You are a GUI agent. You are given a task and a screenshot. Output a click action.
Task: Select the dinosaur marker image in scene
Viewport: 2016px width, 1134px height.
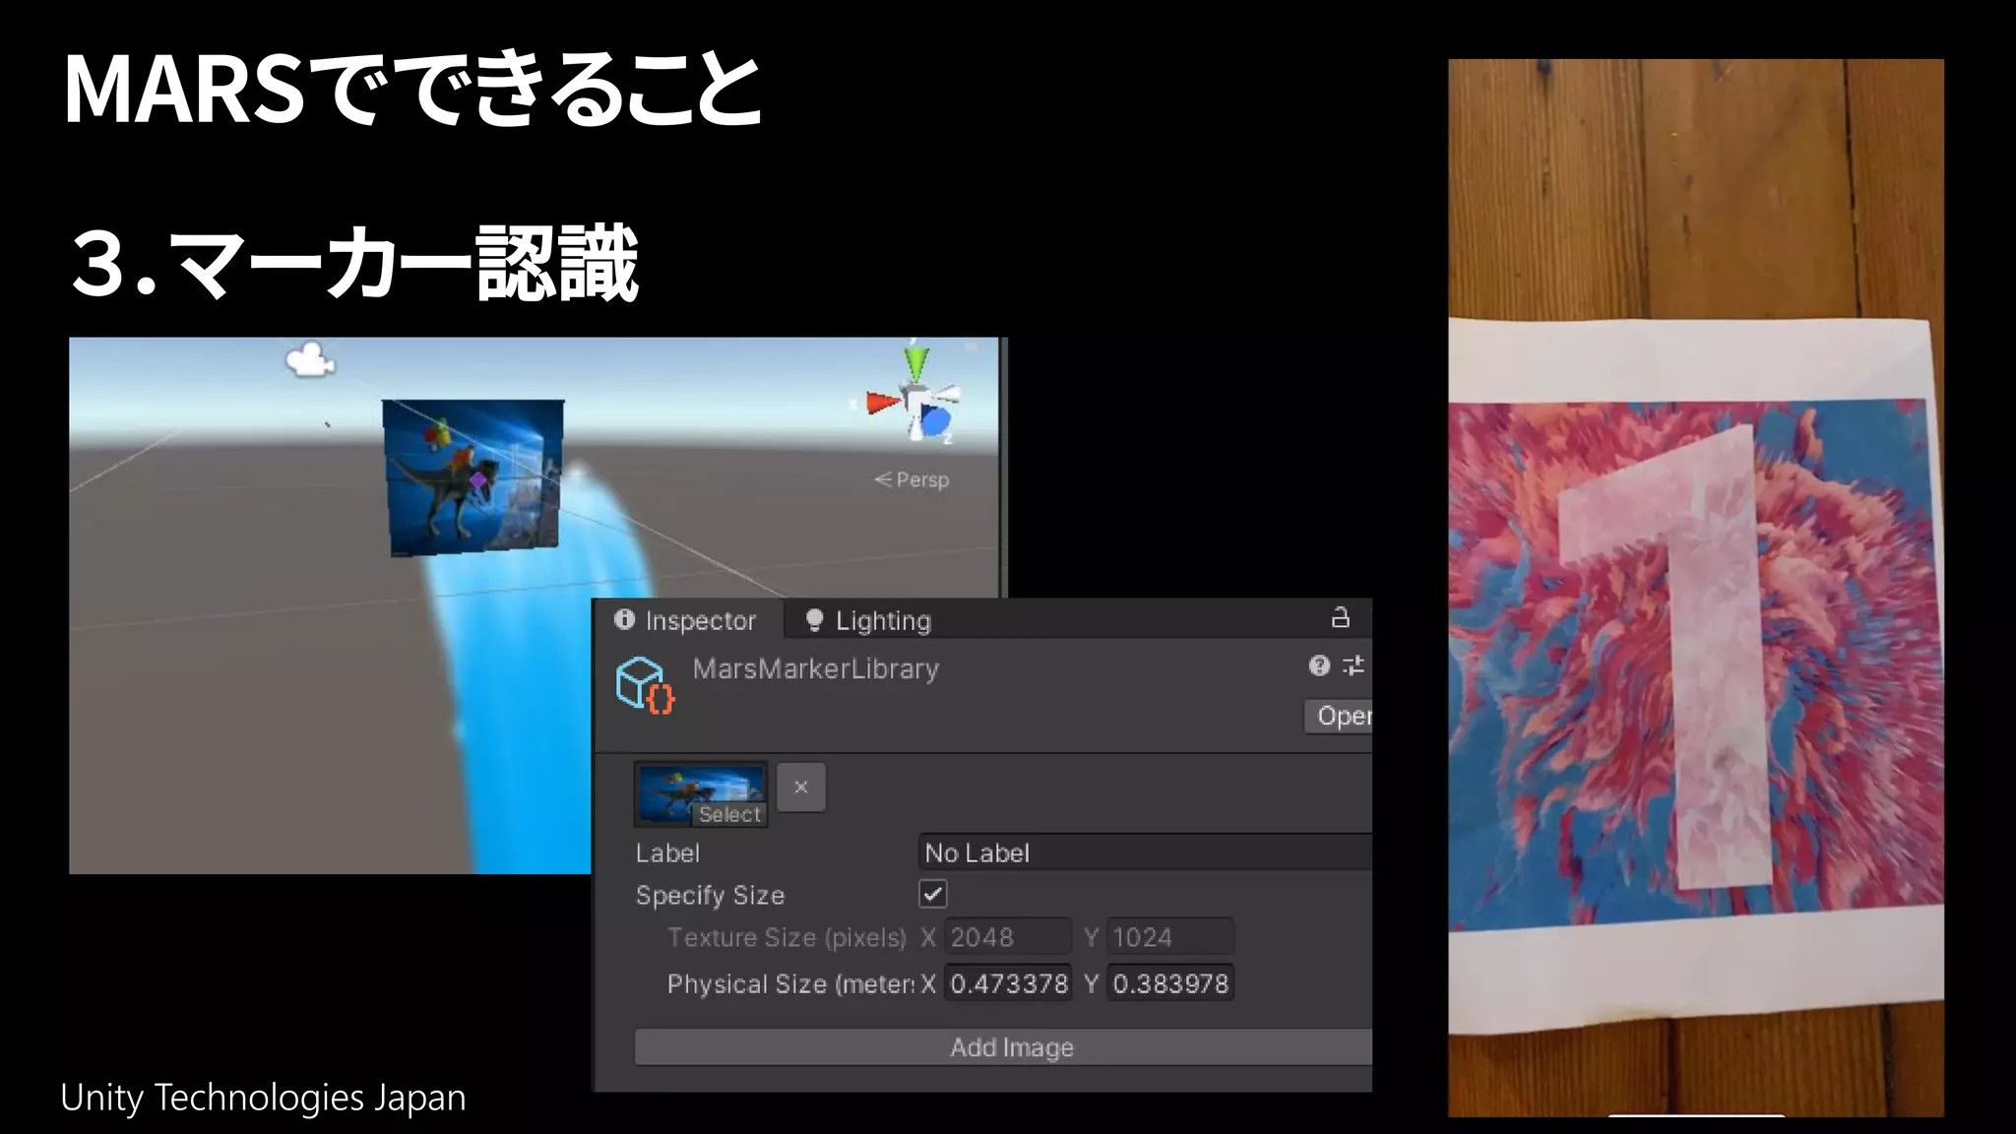pyautogui.click(x=473, y=476)
